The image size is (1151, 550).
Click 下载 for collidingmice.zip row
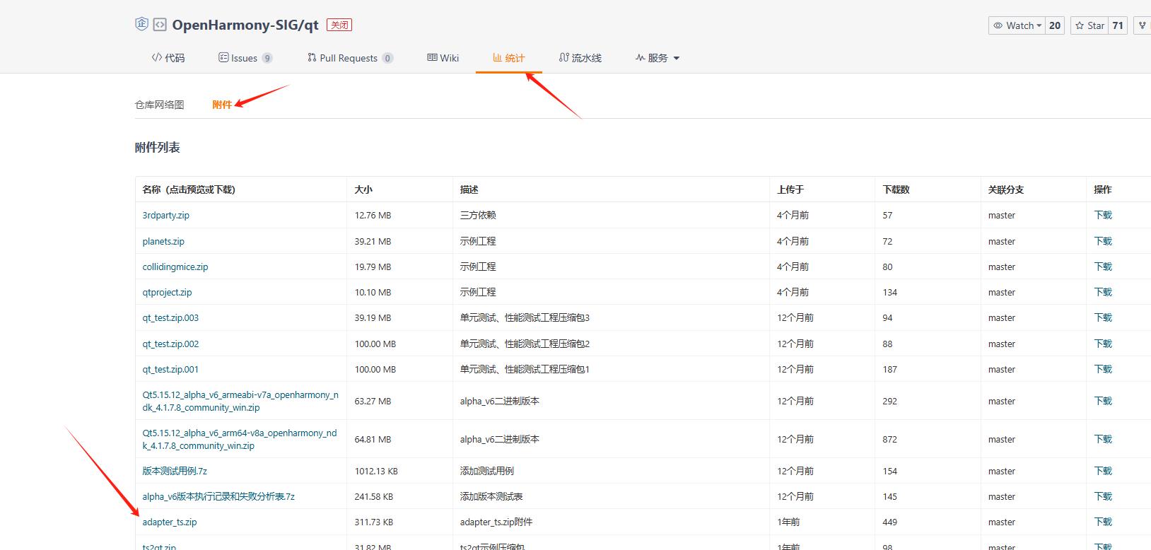pyautogui.click(x=1103, y=267)
